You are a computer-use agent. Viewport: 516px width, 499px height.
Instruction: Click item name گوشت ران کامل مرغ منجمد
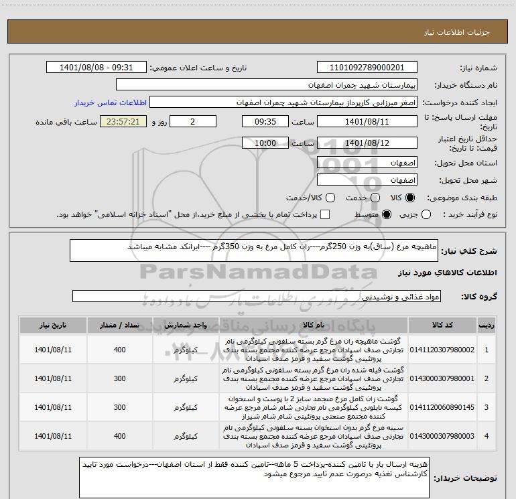click(x=314, y=407)
